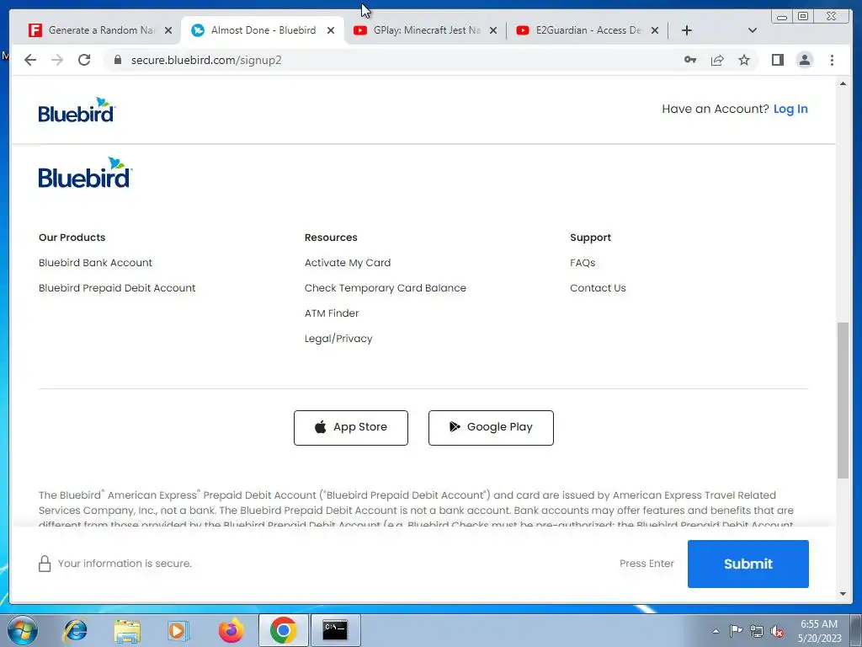
Task: Open the FAQs link
Action: click(583, 263)
